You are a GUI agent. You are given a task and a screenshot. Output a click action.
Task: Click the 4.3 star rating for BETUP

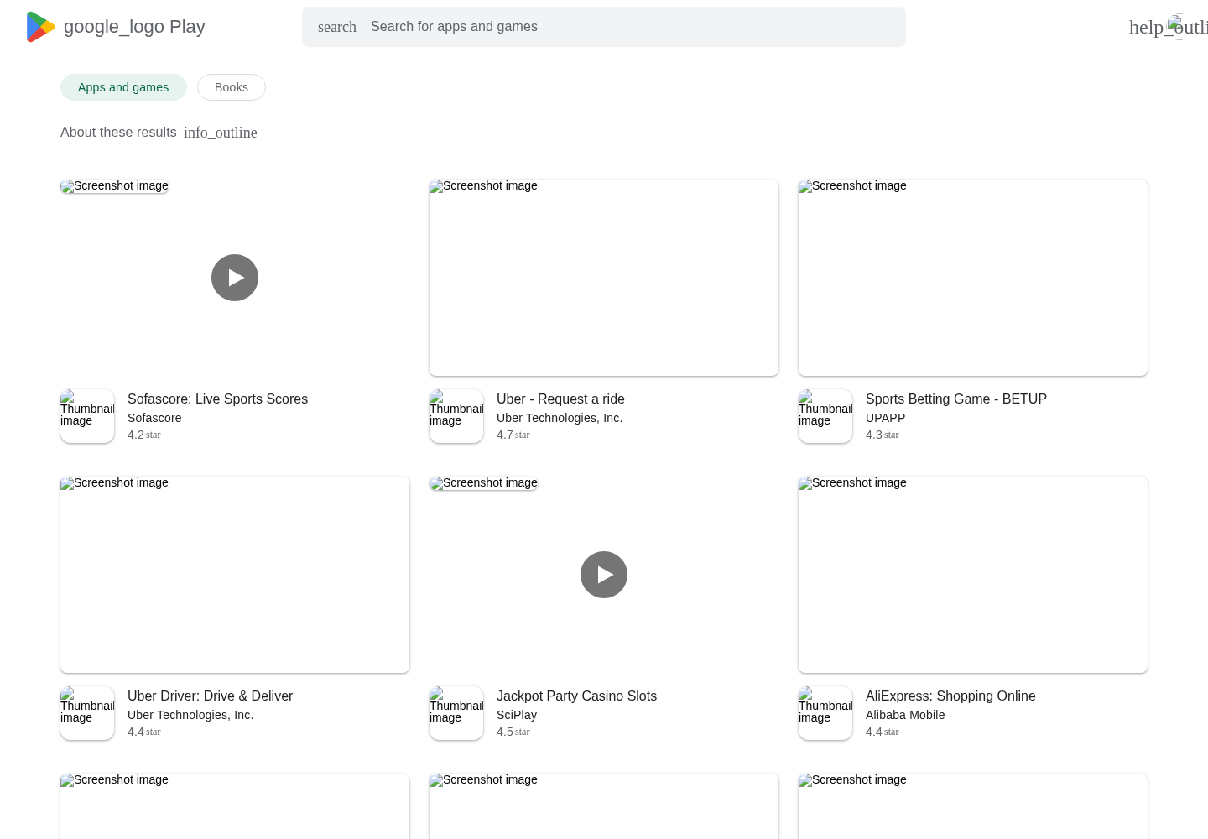tap(883, 435)
